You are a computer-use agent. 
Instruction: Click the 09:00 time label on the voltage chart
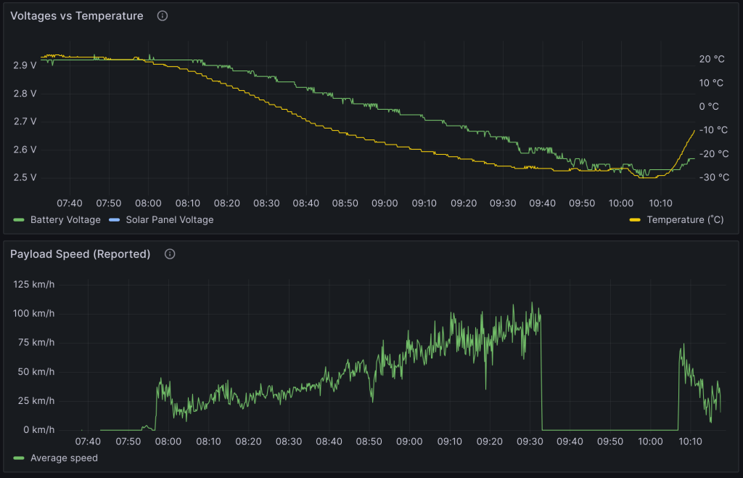[384, 203]
